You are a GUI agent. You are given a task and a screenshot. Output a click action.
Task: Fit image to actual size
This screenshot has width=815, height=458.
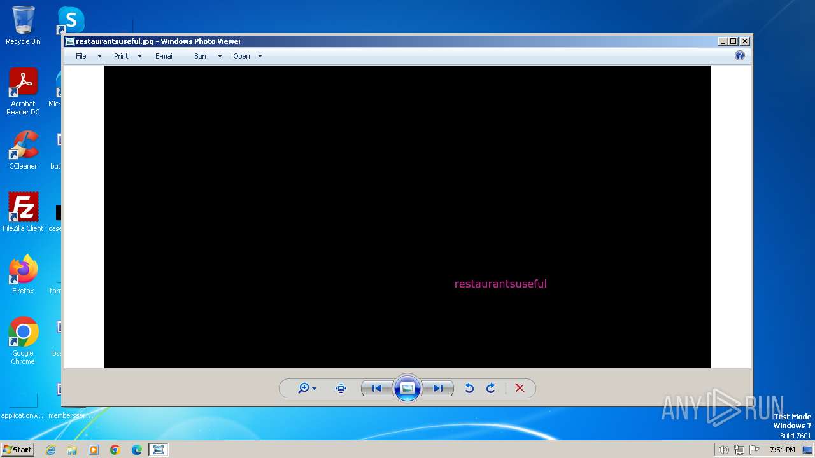pyautogui.click(x=341, y=388)
